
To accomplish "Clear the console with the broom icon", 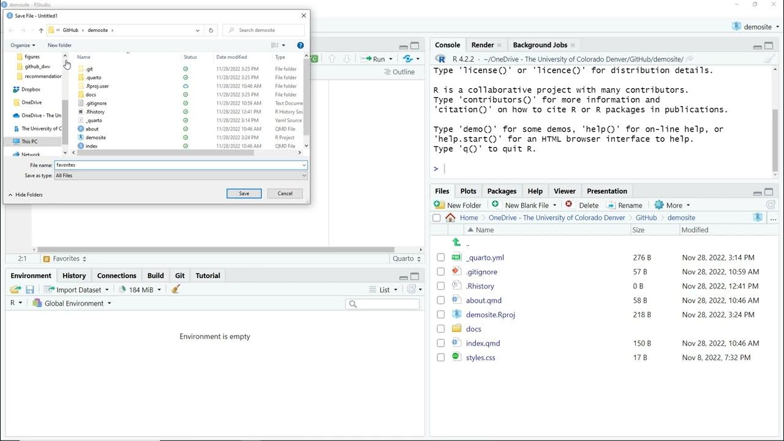I will [x=769, y=59].
